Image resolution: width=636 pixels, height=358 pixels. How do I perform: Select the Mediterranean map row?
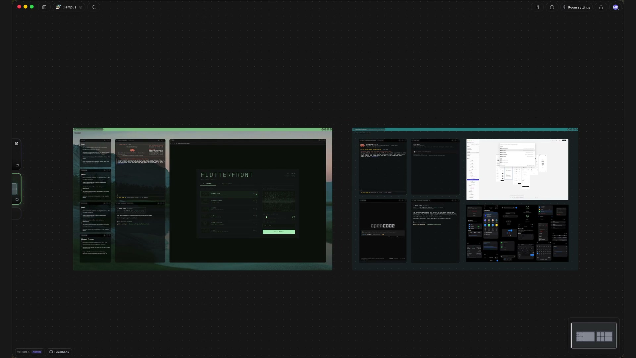click(x=229, y=201)
